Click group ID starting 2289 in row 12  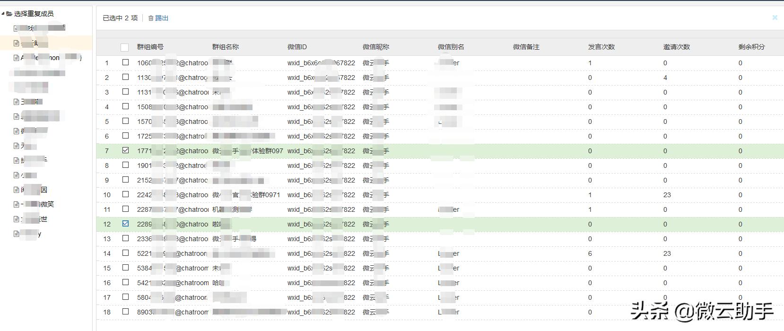173,224
